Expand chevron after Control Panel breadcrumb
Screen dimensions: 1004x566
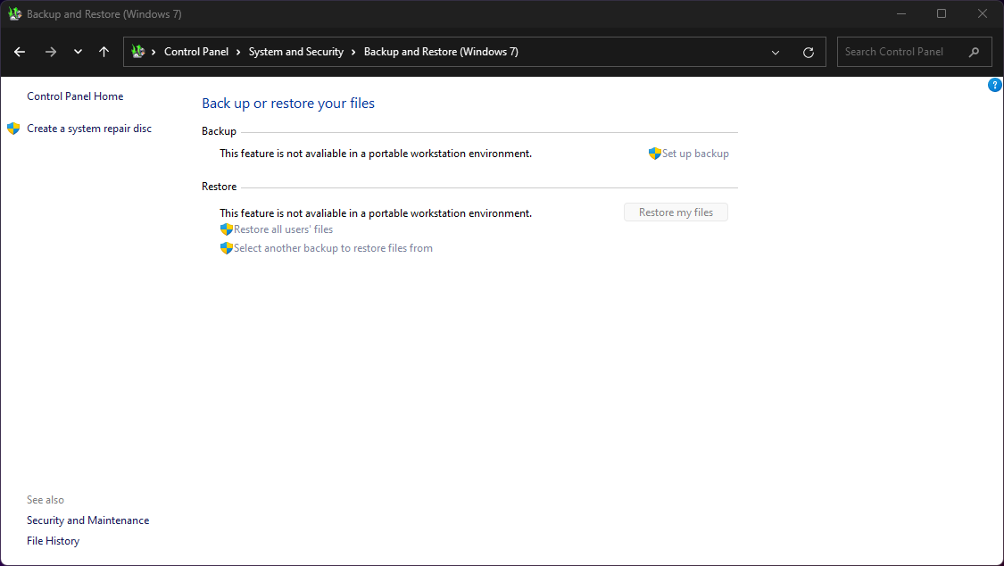coord(238,52)
